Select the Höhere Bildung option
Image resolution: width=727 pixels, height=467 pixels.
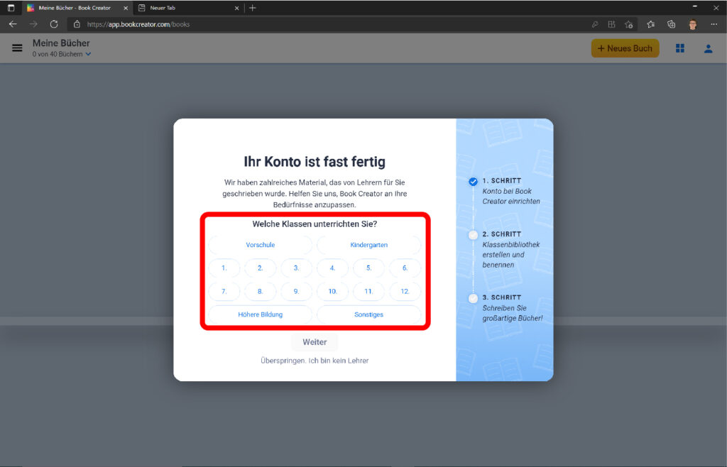(x=260, y=314)
